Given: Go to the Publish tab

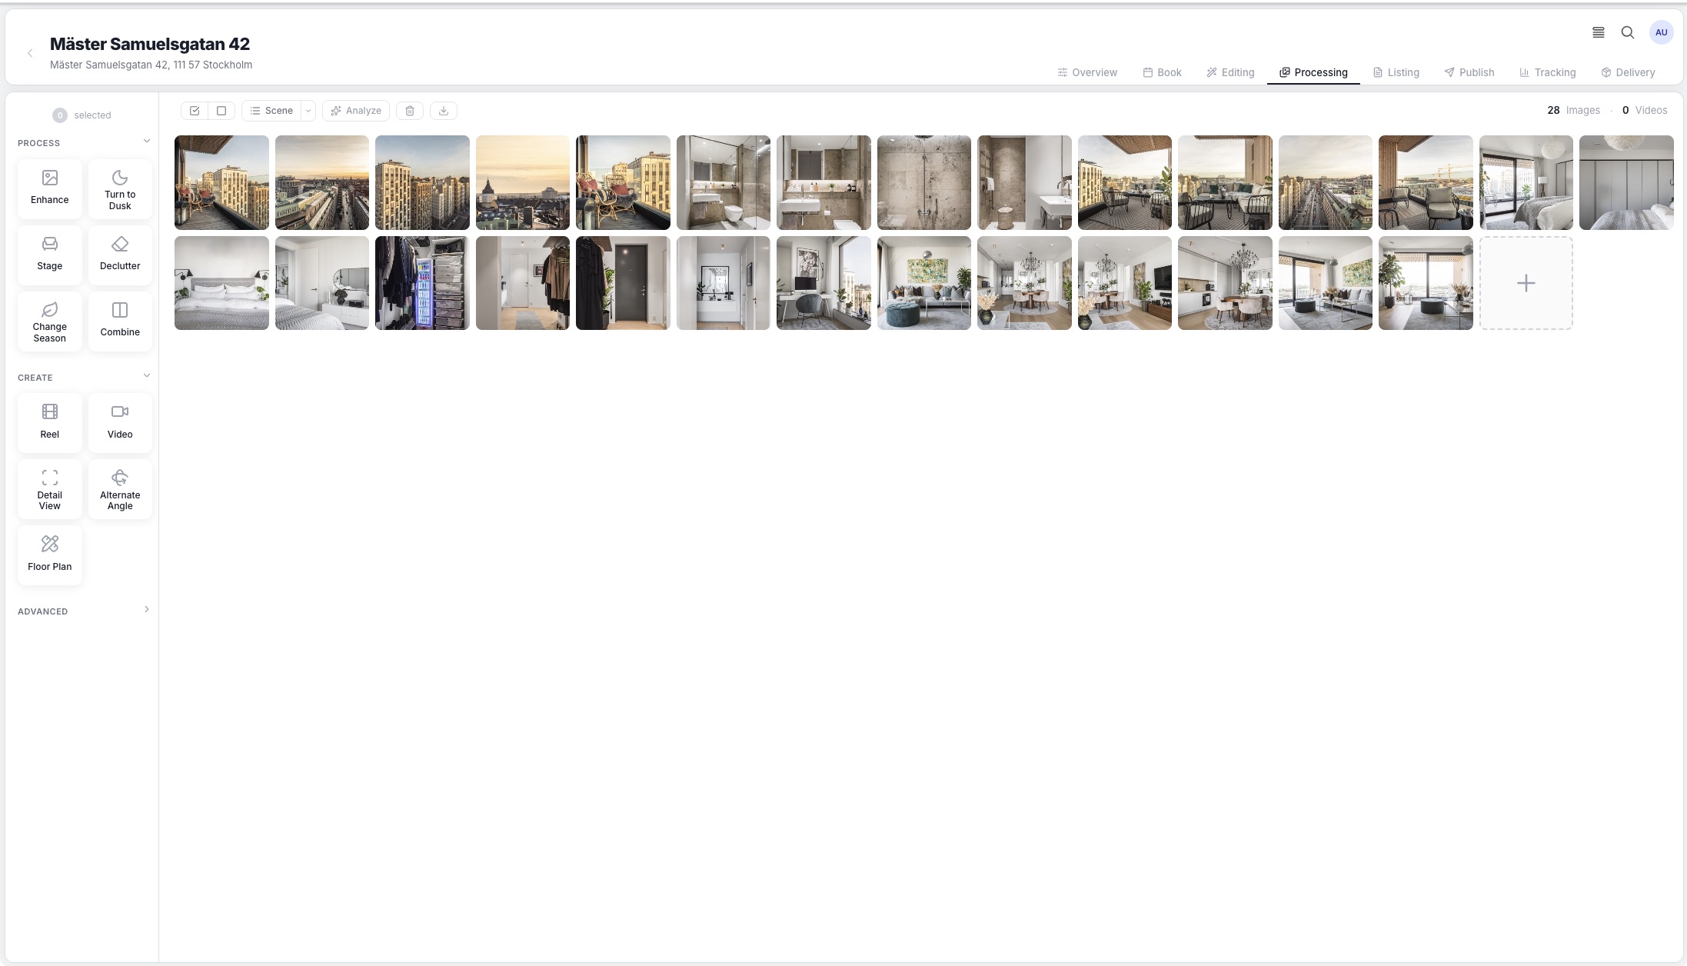Looking at the screenshot, I should coord(1469,72).
